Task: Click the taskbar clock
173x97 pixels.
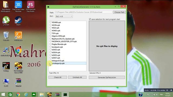Action: [x=168, y=95]
